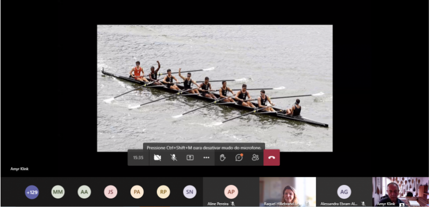Select the AA participant avatar

[84, 192]
